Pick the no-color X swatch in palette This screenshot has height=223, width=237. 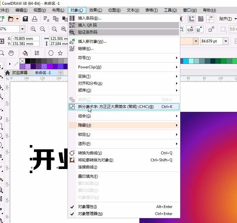(22, 61)
